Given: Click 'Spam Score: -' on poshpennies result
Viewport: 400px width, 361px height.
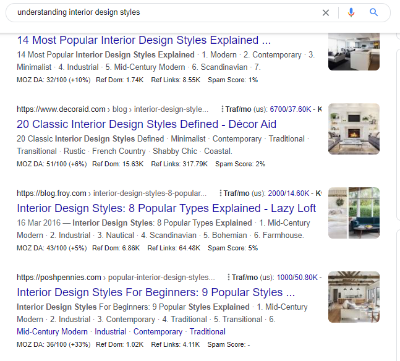Looking at the screenshot, I should pos(229,344).
